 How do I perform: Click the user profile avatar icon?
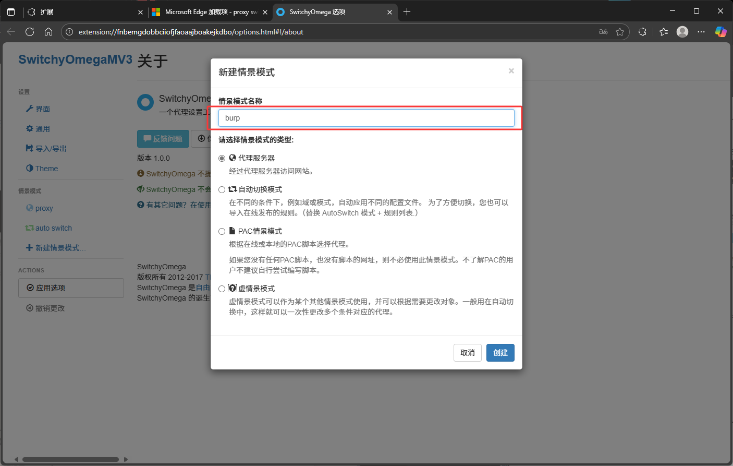tap(682, 32)
